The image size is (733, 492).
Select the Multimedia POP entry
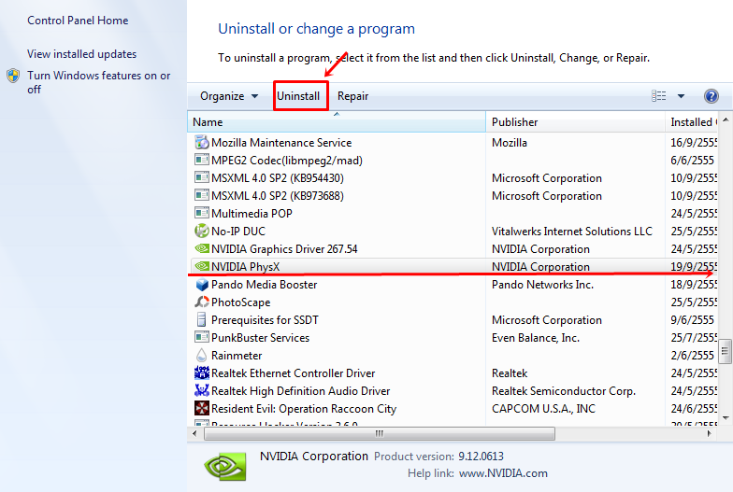pyautogui.click(x=252, y=213)
